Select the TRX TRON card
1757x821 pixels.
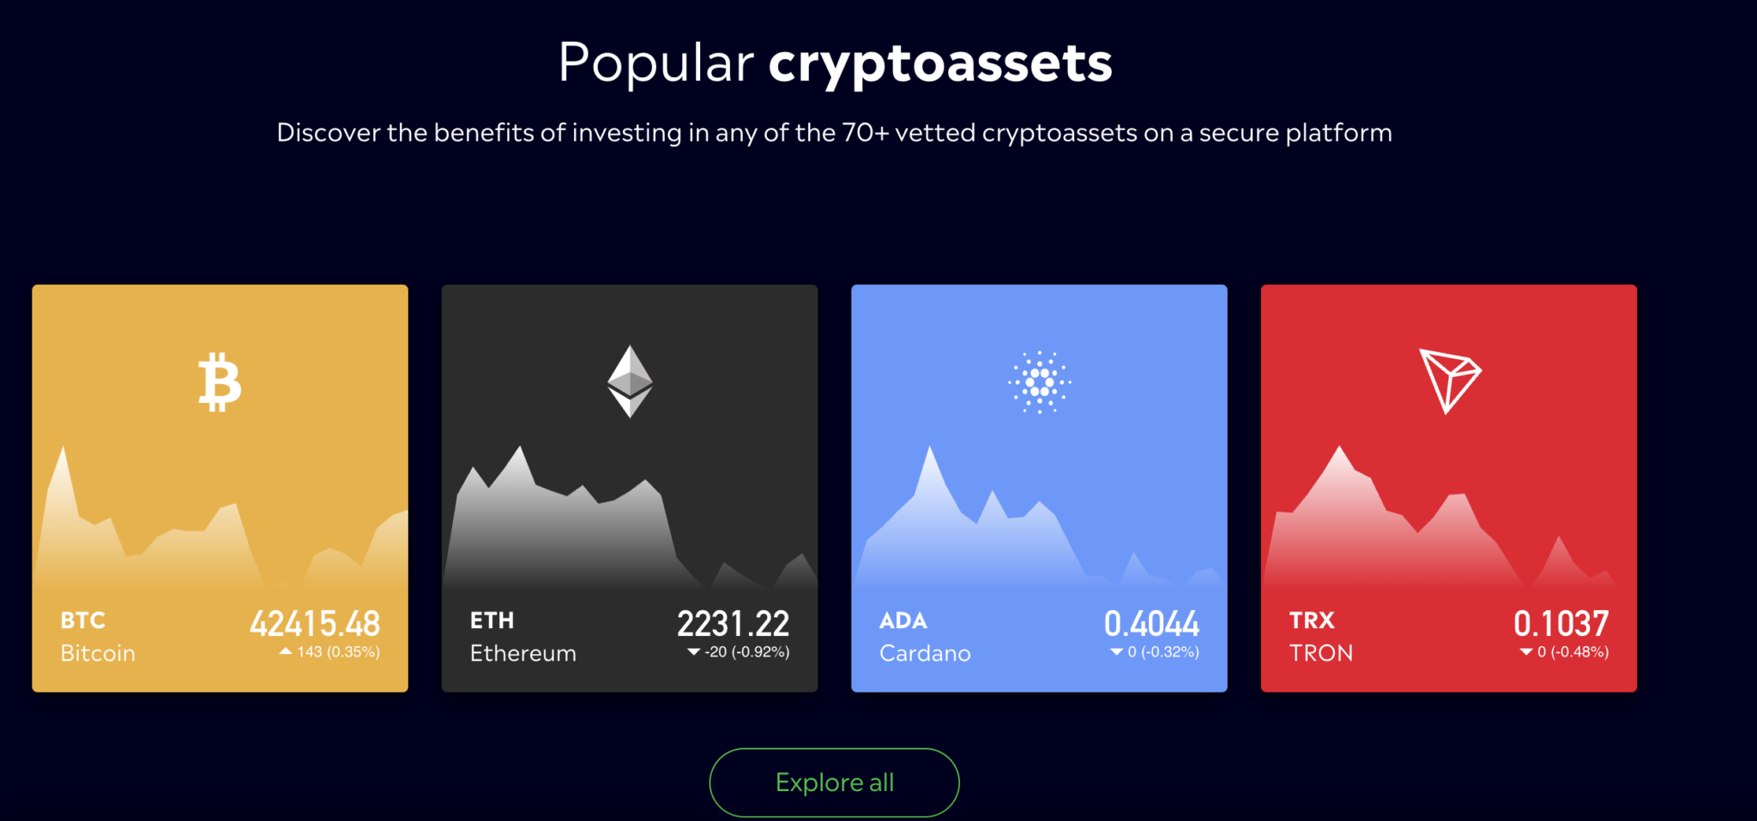pyautogui.click(x=1448, y=488)
